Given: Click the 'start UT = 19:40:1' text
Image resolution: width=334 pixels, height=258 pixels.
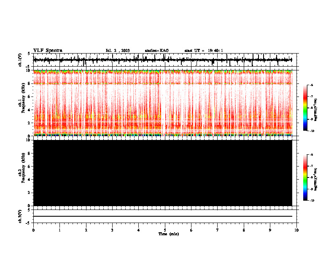Looking at the screenshot, I should click(204, 51).
